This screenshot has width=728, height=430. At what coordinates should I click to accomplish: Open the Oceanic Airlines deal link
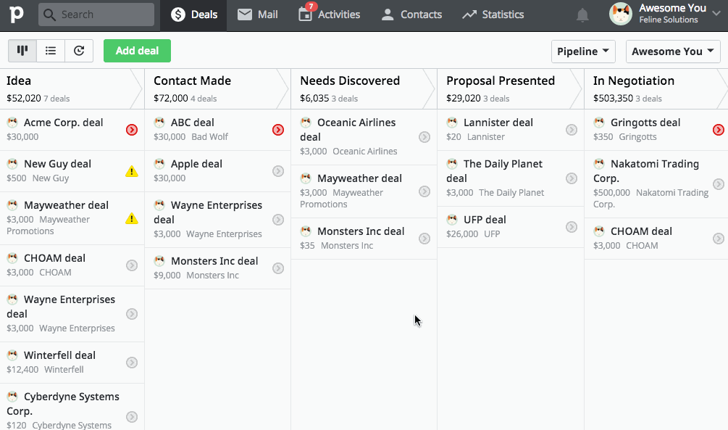[x=348, y=130]
